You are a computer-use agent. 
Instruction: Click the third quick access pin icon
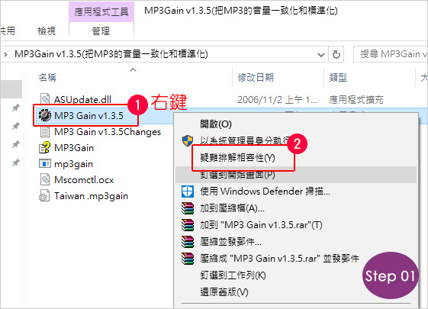(16, 144)
